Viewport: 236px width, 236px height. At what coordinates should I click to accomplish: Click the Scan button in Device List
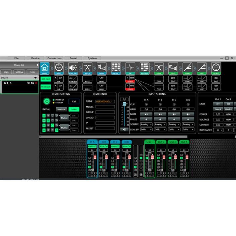[6, 72]
